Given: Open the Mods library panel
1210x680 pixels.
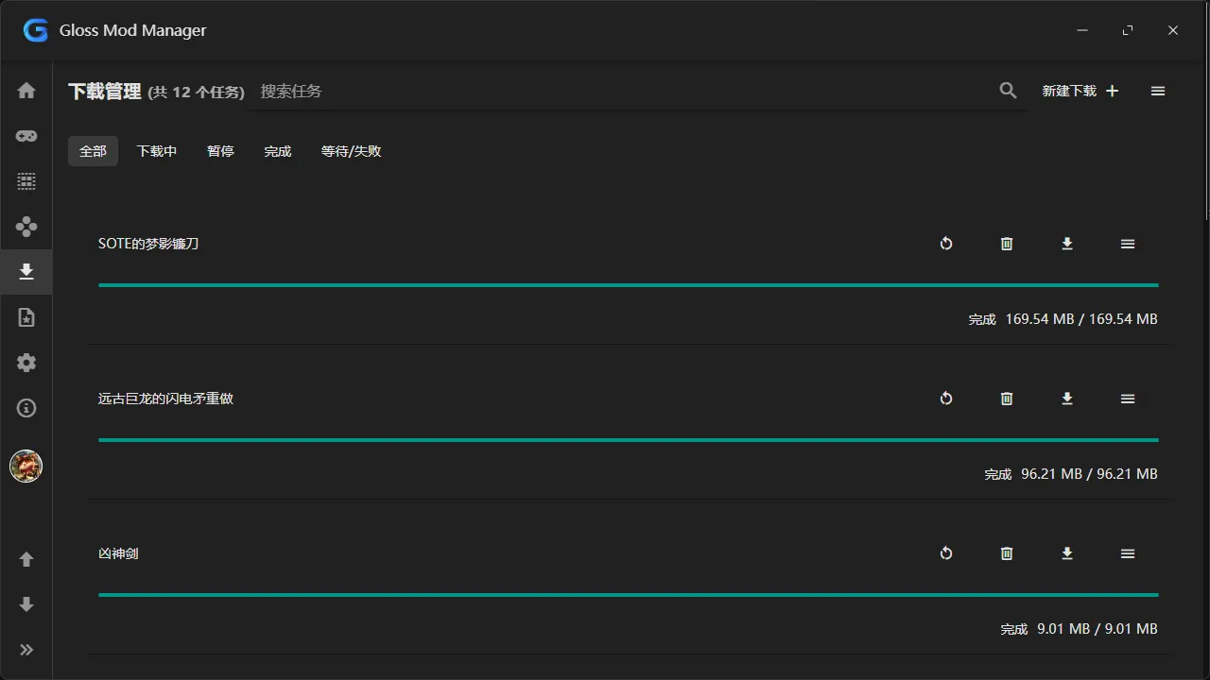Looking at the screenshot, I should 26,180.
